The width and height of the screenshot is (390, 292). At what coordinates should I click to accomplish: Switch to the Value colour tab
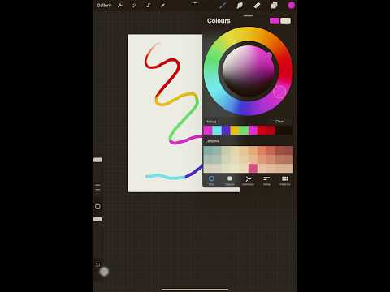tap(266, 180)
